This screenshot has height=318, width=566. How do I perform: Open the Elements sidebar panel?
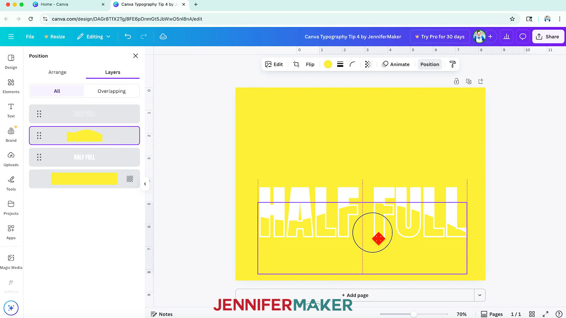[x=11, y=86]
